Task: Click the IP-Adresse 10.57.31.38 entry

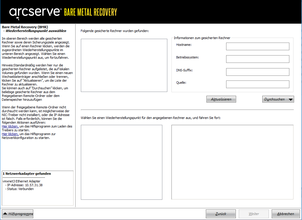Action: point(24,185)
